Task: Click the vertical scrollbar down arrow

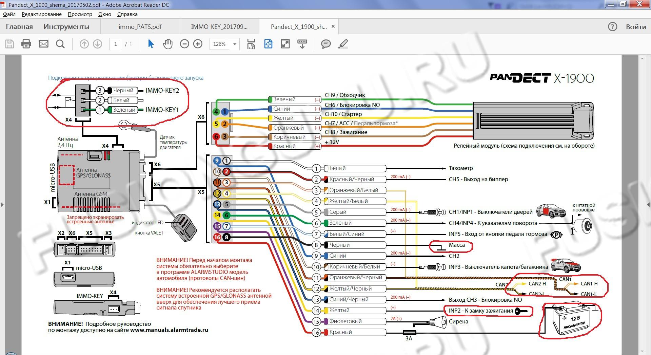Action: pos(642,351)
